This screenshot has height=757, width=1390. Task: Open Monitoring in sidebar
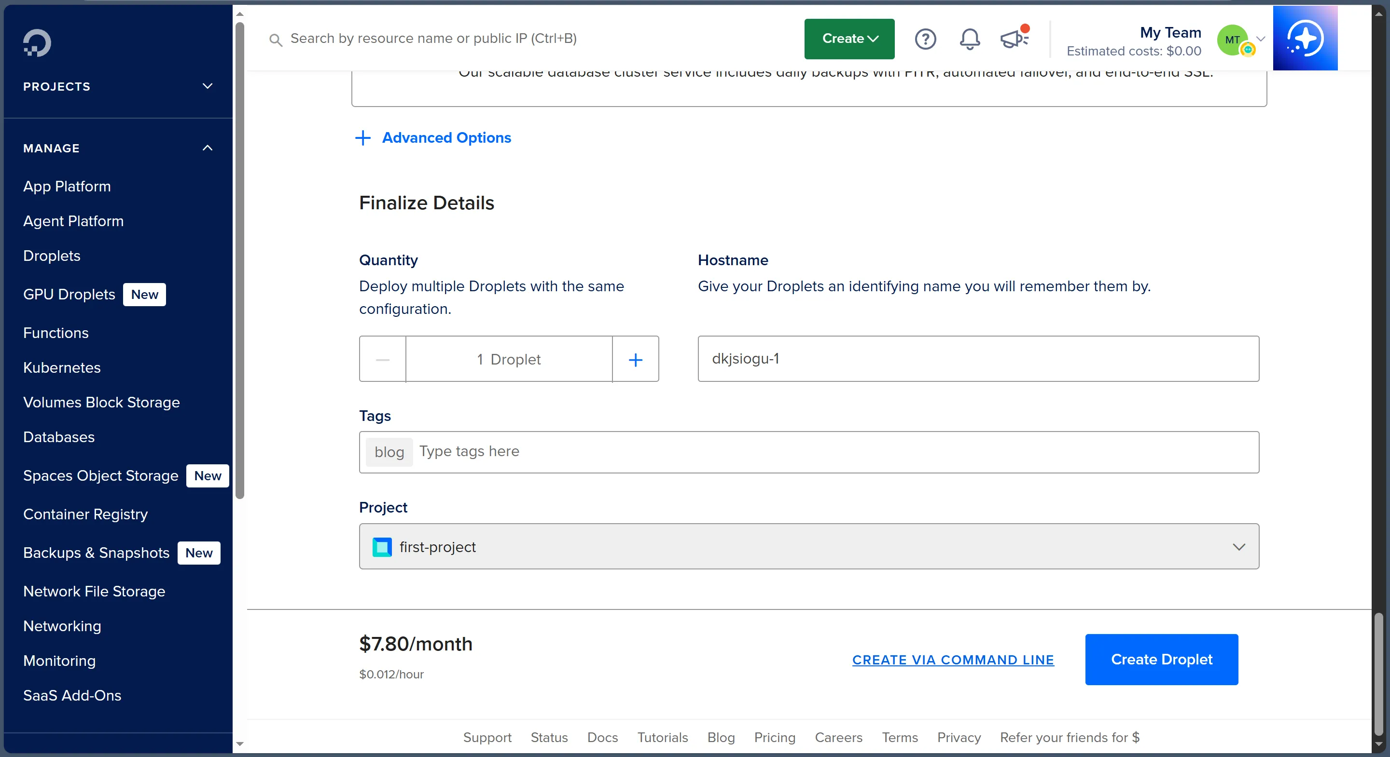[x=59, y=661]
